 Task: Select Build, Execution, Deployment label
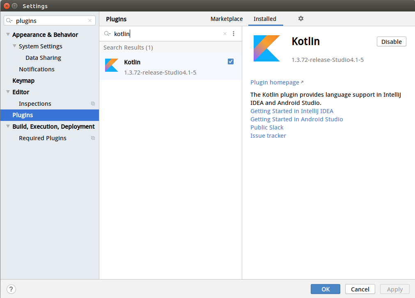tap(53, 126)
